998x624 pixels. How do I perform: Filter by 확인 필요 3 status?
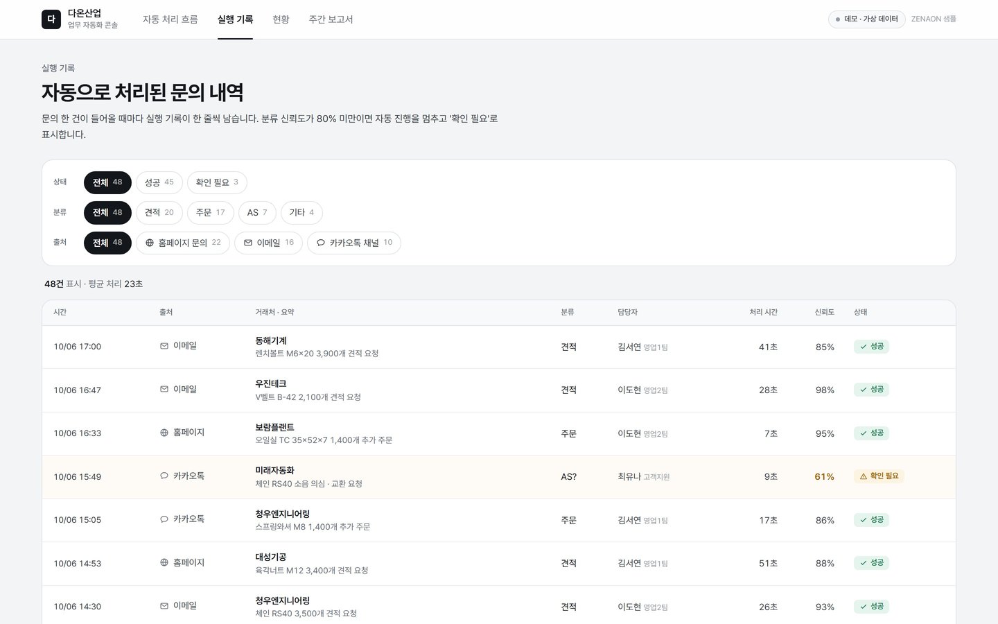[x=217, y=182]
